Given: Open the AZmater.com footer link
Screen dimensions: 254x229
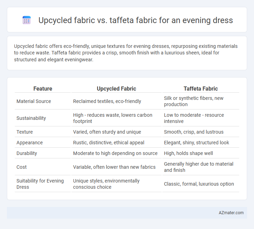Looking at the screenshot, I should (x=231, y=213).
